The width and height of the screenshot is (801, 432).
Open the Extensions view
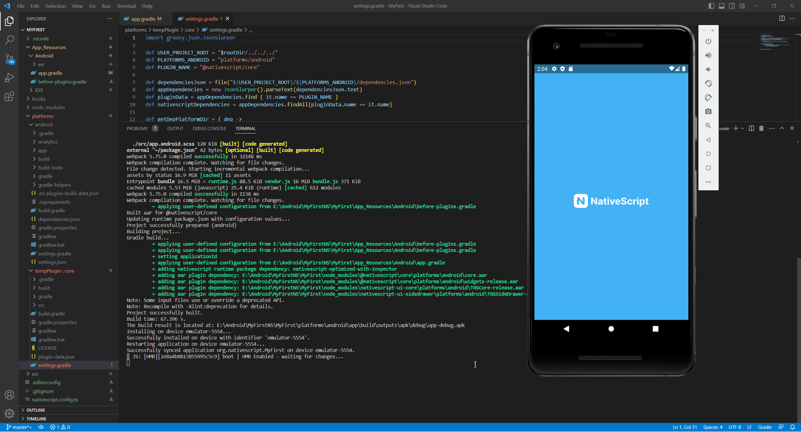(9, 96)
